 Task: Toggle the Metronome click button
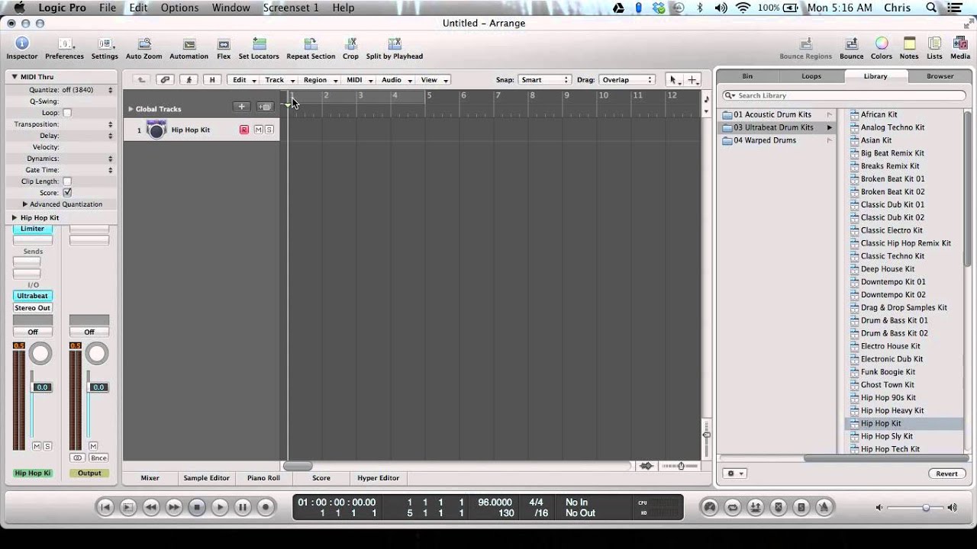(x=824, y=507)
